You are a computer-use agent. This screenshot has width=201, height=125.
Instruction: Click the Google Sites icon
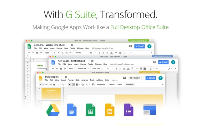coord(150,109)
